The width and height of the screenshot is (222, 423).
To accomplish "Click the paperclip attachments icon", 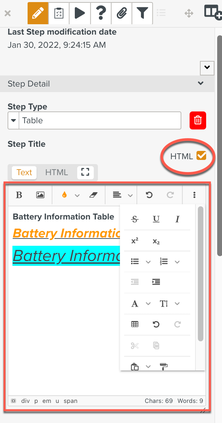I will tap(121, 13).
